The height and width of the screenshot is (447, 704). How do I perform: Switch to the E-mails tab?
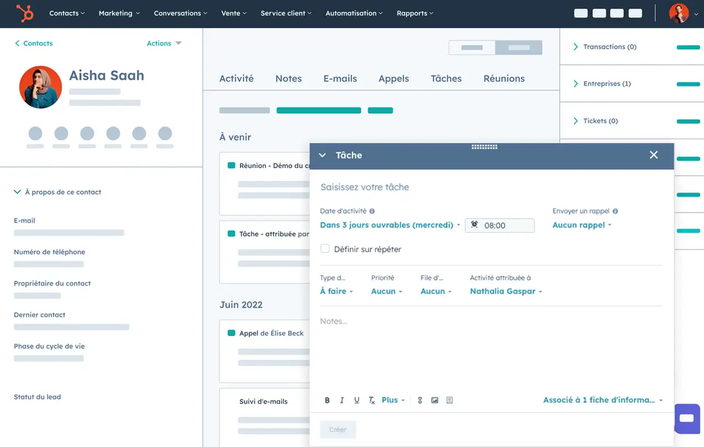coord(340,79)
